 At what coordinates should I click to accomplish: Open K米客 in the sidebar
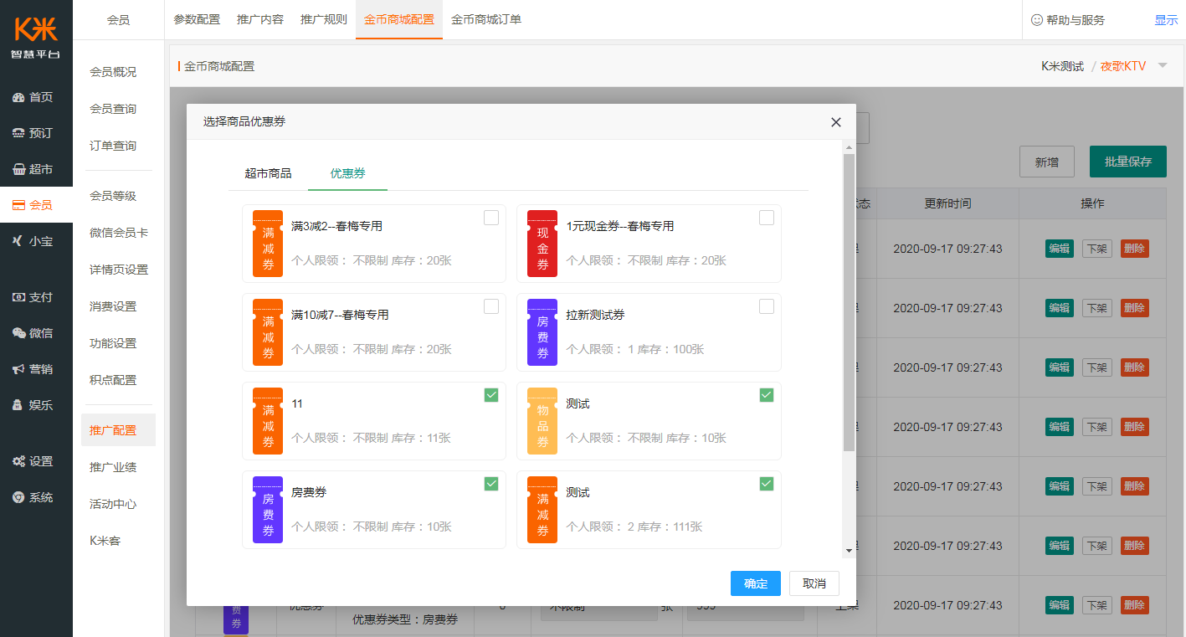105,541
